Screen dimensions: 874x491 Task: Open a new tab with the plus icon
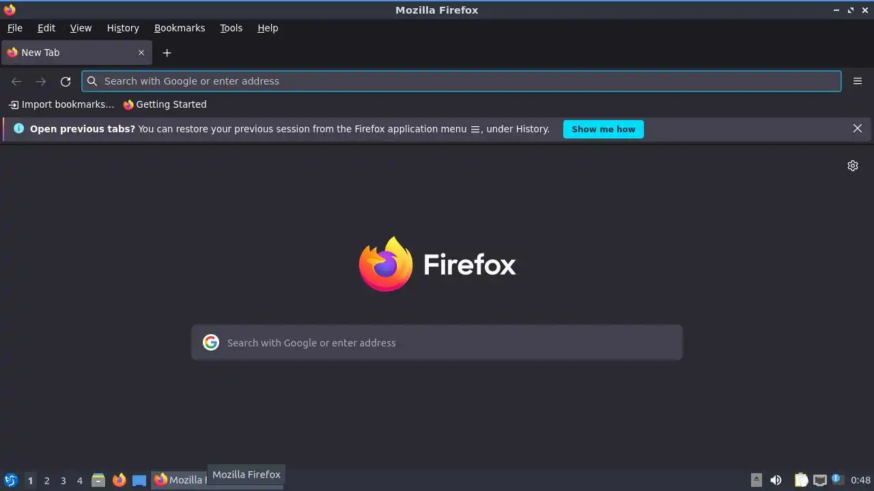(x=167, y=53)
